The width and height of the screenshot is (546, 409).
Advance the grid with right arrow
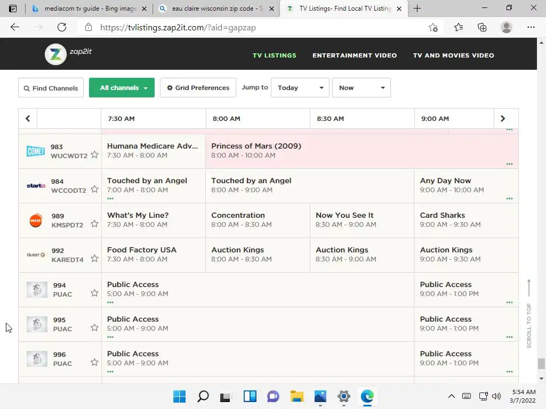(x=502, y=119)
